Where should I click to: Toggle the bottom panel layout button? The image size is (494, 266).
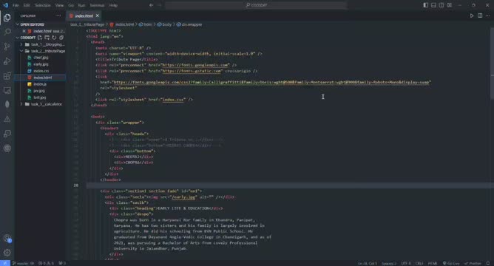tap(433, 5)
